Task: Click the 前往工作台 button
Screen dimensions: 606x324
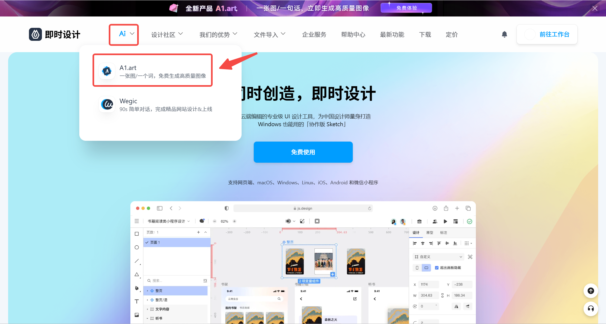Action: (547, 34)
